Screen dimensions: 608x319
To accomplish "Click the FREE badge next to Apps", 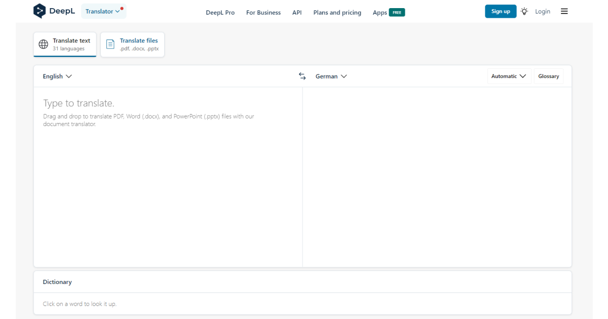I will point(397,13).
